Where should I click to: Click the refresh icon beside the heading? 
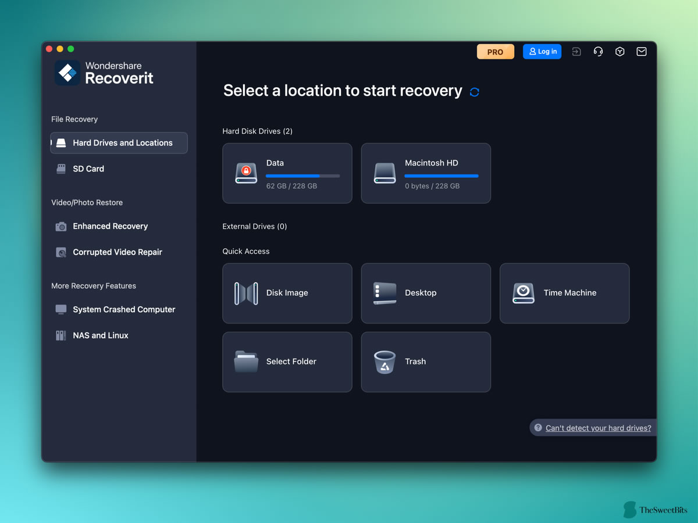[475, 92]
